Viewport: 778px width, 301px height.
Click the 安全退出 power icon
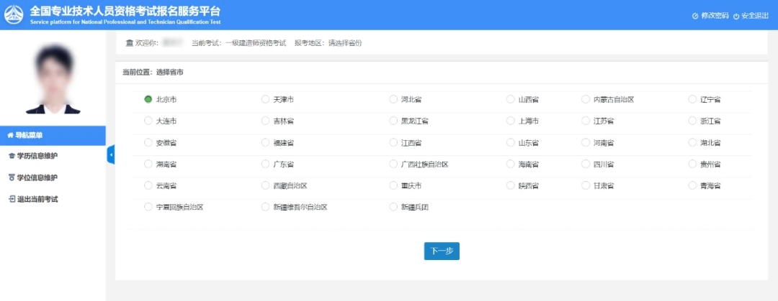pyautogui.click(x=736, y=16)
